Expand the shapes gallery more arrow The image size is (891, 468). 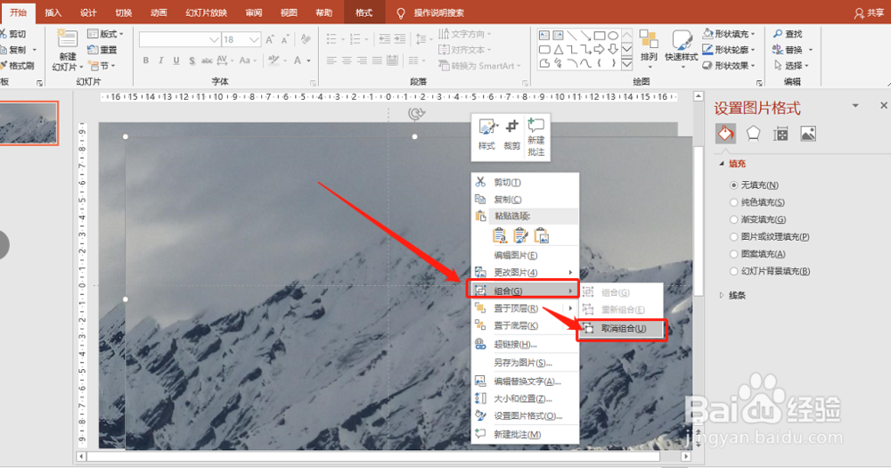(626, 65)
